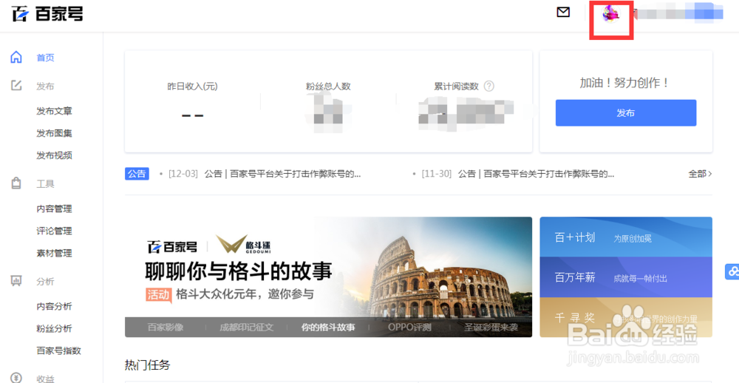The height and width of the screenshot is (383, 739).
Task: Select the 百家影像 banner tab
Action: (x=166, y=328)
